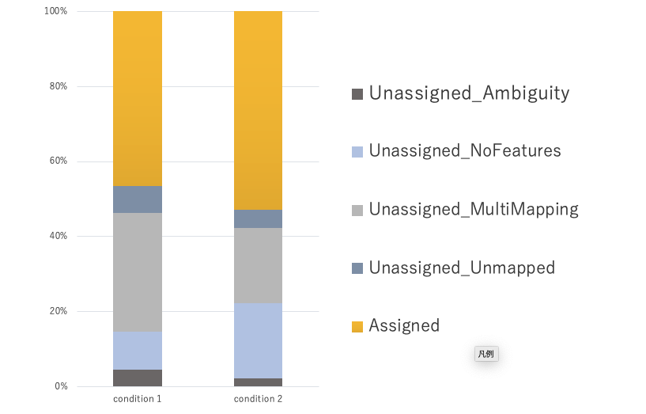The height and width of the screenshot is (414, 646).
Task: Select the gray MultiMapping segment of condition 2
Action: point(258,265)
